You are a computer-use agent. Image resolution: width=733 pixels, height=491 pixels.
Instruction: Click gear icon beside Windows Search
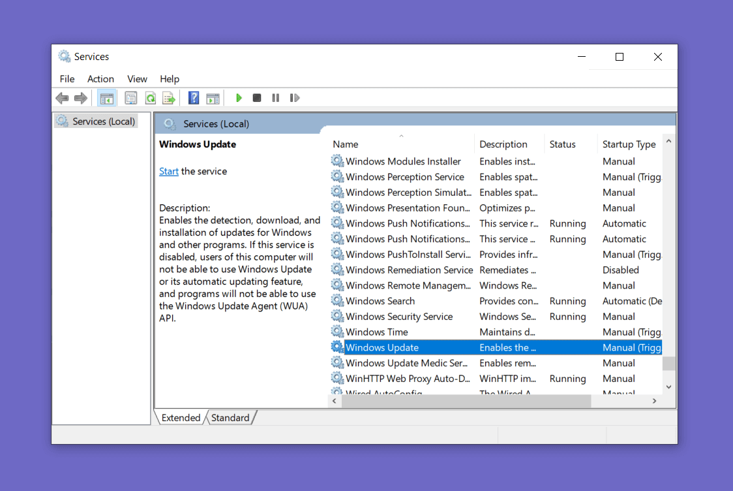tap(337, 300)
